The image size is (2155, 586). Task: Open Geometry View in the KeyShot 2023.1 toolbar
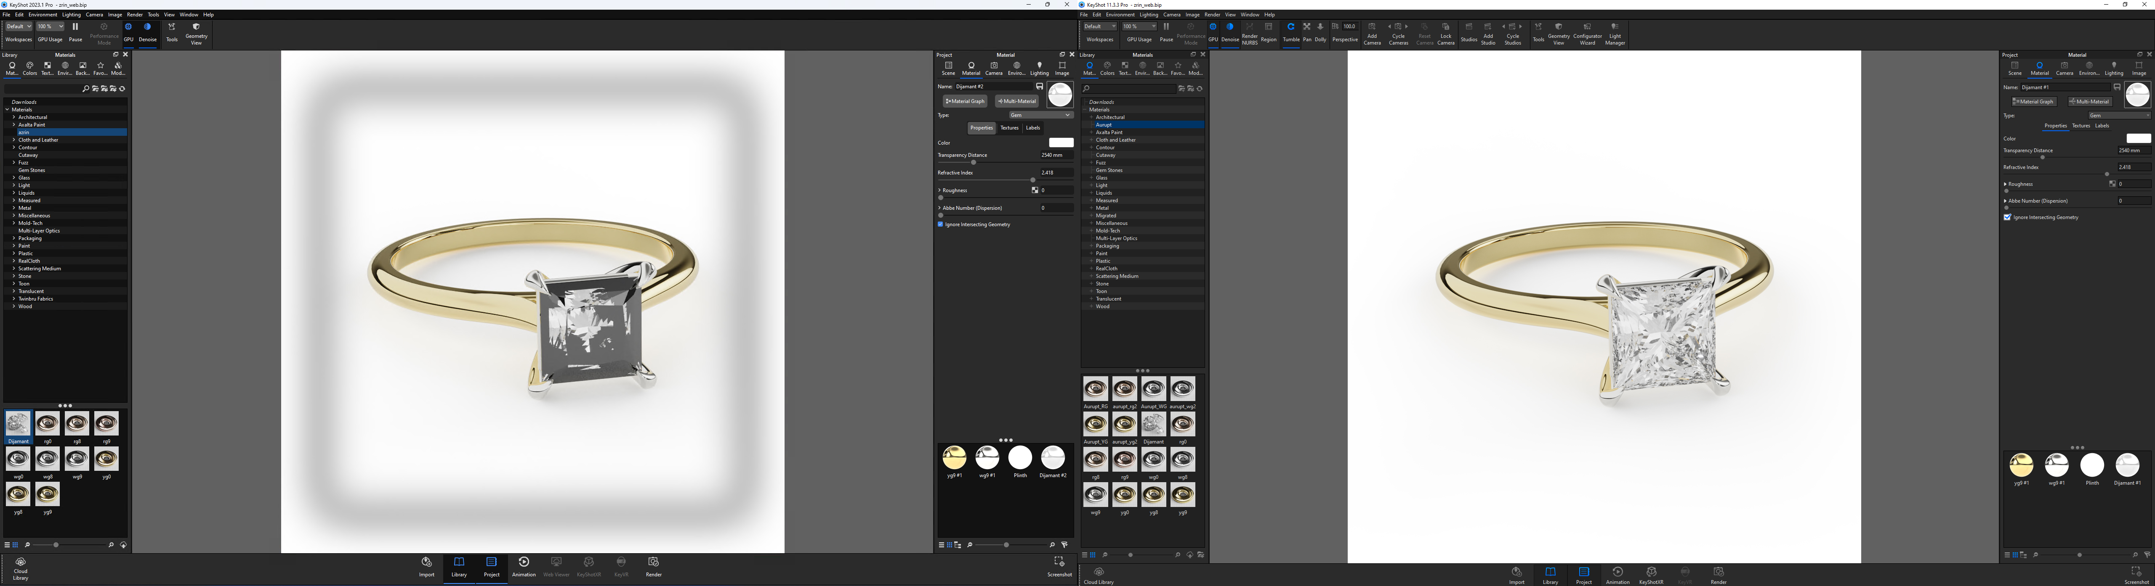[x=197, y=33]
